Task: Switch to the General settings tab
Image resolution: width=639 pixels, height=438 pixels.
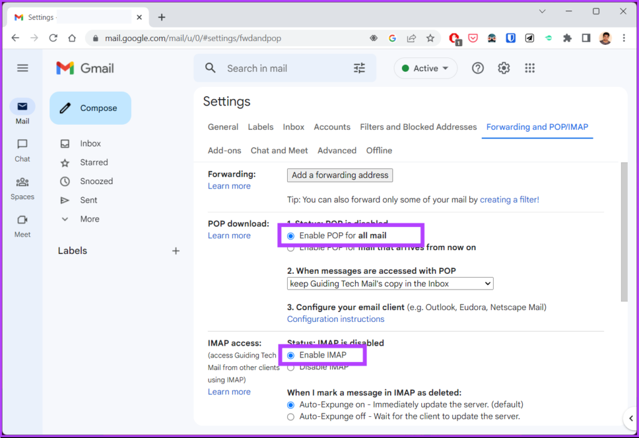Action: [223, 127]
